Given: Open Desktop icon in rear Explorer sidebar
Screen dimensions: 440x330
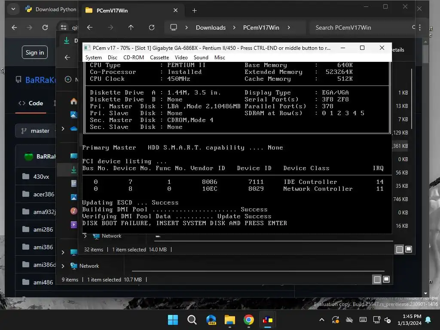Looking at the screenshot, I should [74, 156].
